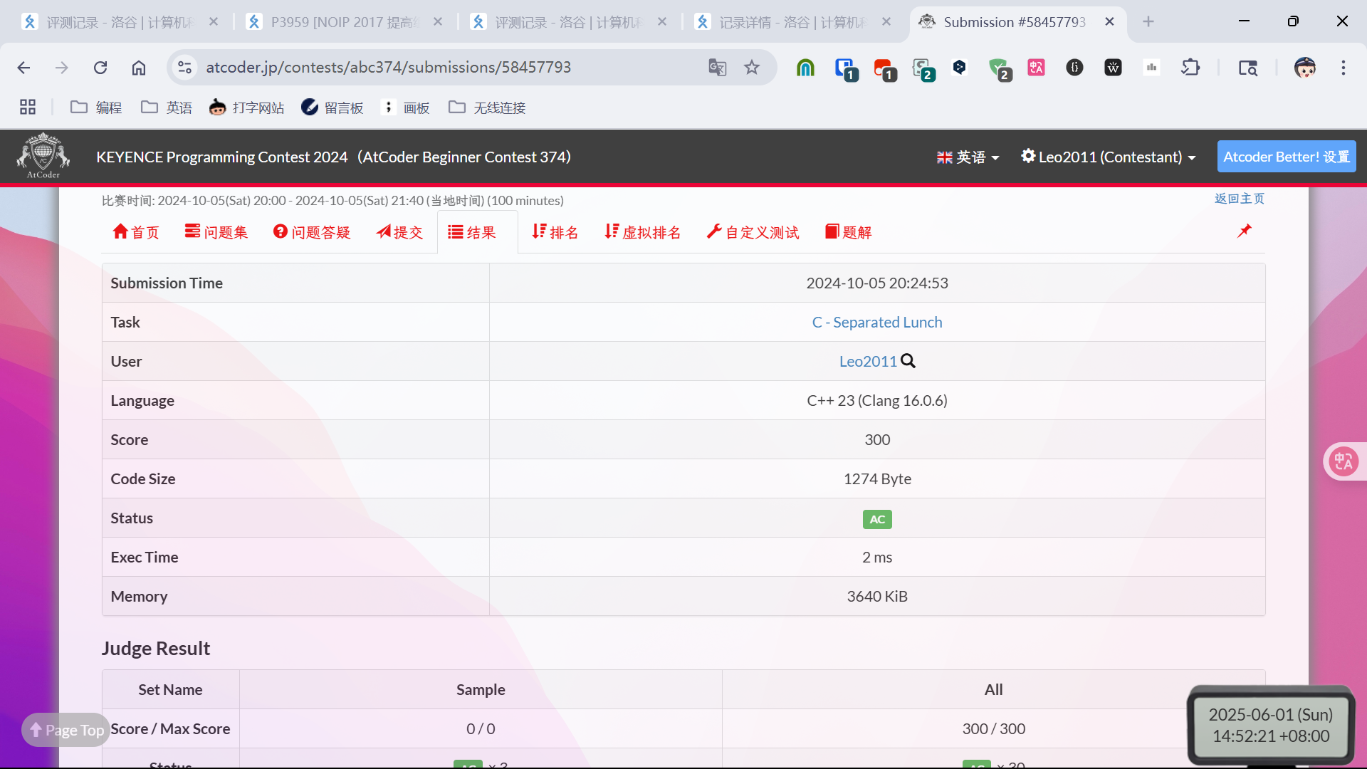Open the 编程 bookmark folder

pyautogui.click(x=96, y=108)
